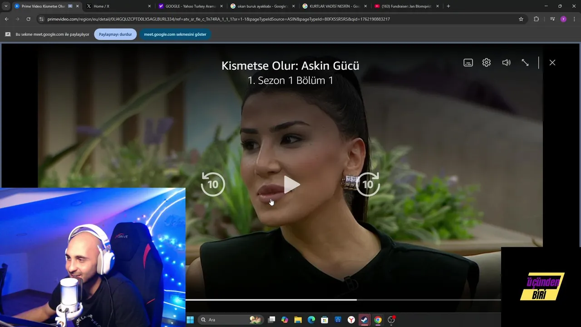Open File Explorer from taskbar
This screenshot has height=327, width=581.
[298, 320]
